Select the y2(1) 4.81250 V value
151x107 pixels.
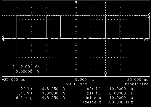[54, 89]
